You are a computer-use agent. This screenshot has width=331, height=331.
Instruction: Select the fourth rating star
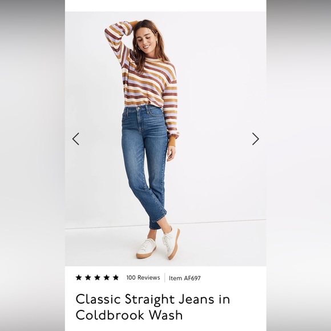click(x=107, y=277)
